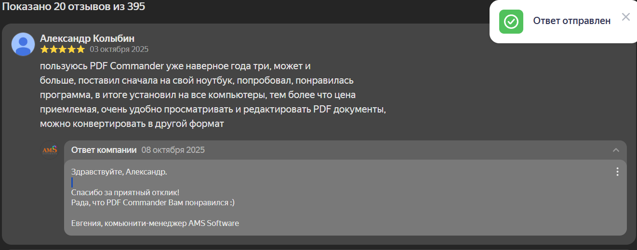Open reviewer name Александр Колыбин
The image size is (637, 250).
[87, 38]
